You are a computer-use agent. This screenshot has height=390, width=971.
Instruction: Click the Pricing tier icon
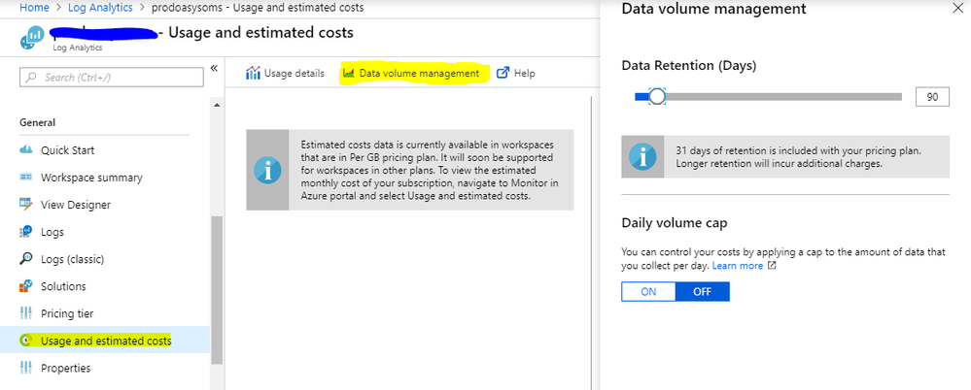coord(26,313)
